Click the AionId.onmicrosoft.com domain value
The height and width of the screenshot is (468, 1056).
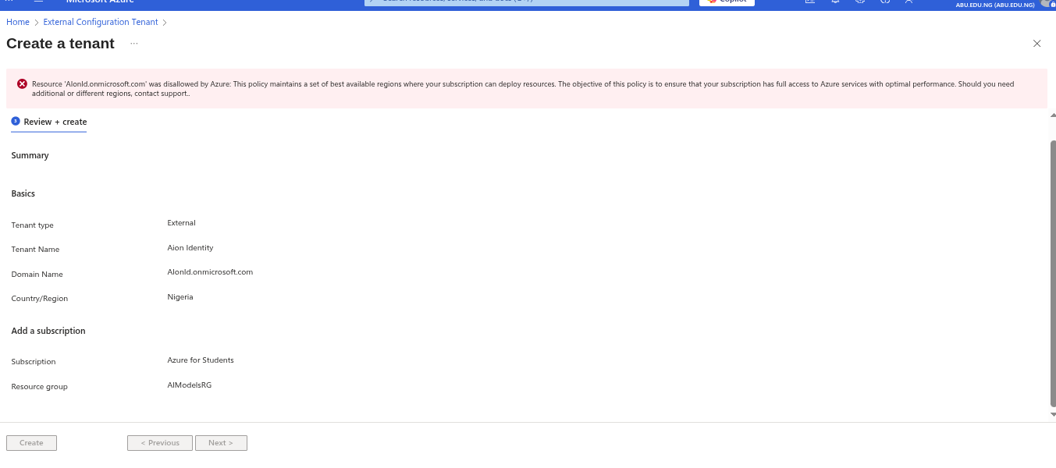(x=210, y=272)
